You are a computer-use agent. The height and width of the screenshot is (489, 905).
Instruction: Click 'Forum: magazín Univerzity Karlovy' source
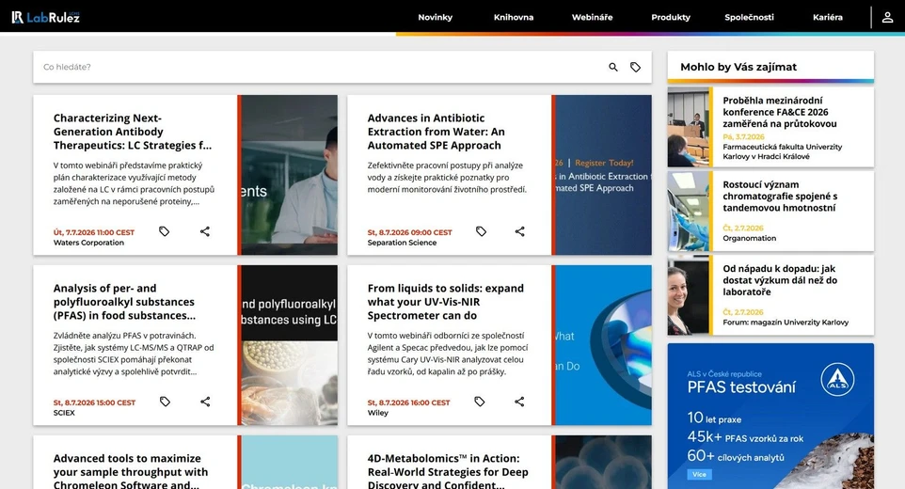point(786,323)
